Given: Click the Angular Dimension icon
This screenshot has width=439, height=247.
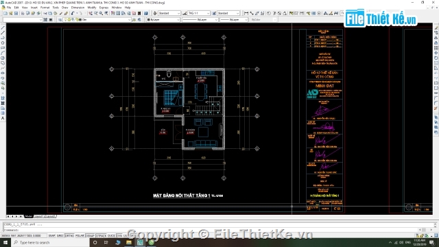Looking at the screenshot, I should tap(285, 13).
